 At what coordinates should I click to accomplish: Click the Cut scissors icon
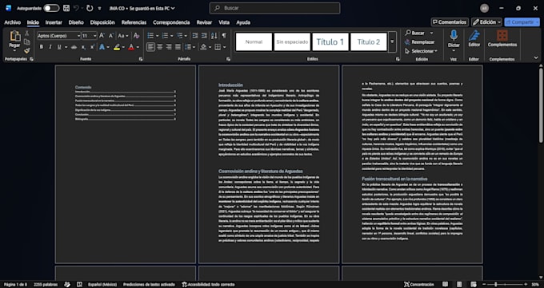pyautogui.click(x=26, y=34)
